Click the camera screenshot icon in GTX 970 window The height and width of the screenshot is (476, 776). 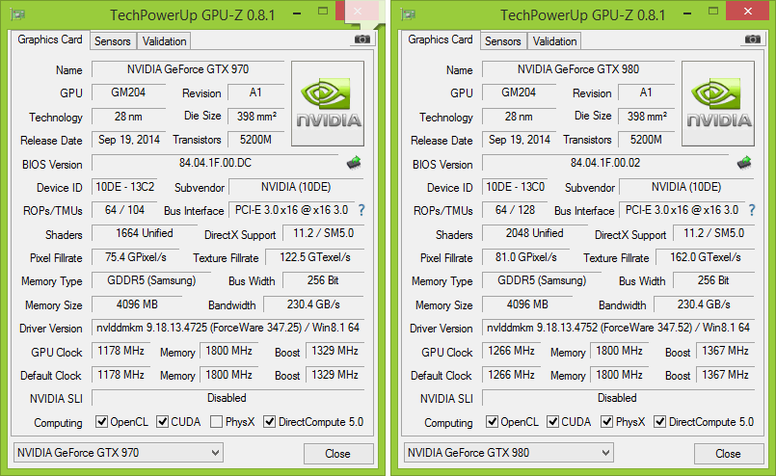pyautogui.click(x=362, y=40)
